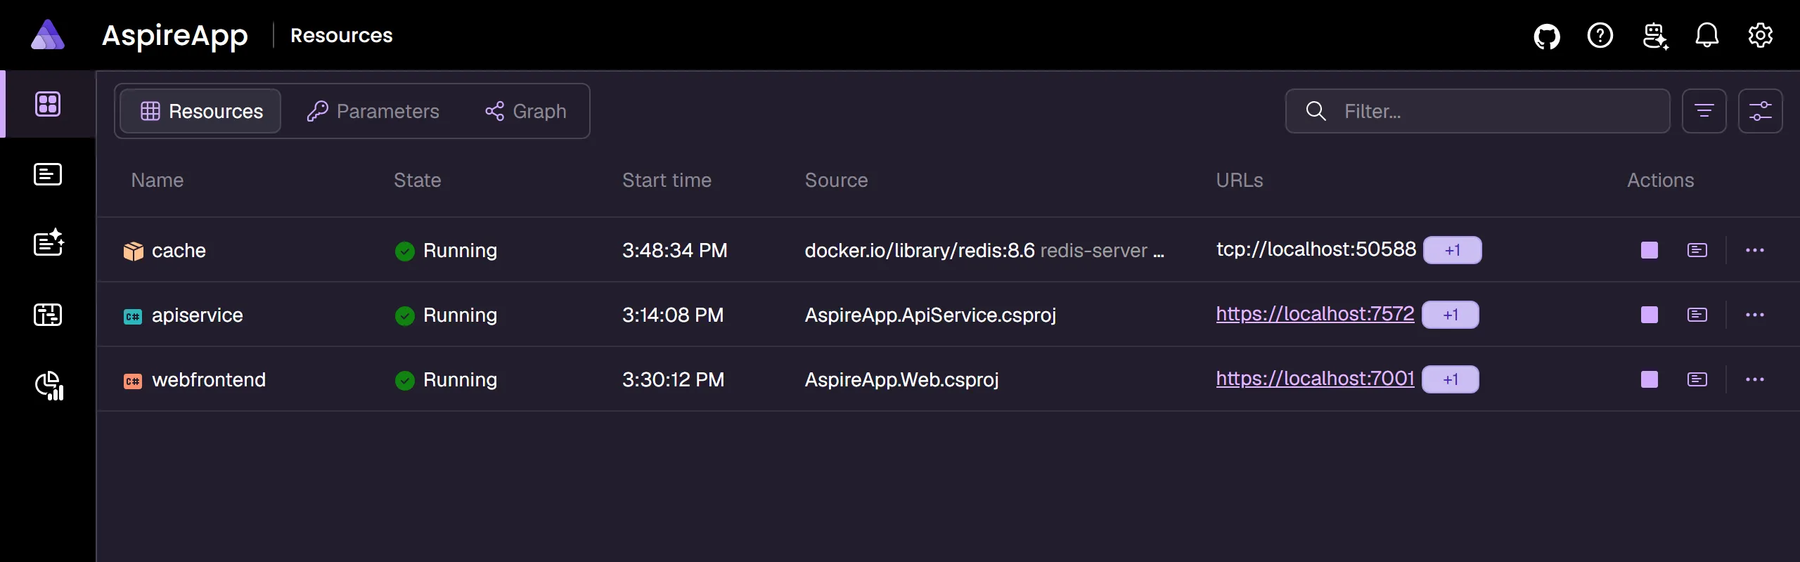The image size is (1800, 562).
Task: Expand +1 URLs for apiservice
Action: pyautogui.click(x=1451, y=315)
